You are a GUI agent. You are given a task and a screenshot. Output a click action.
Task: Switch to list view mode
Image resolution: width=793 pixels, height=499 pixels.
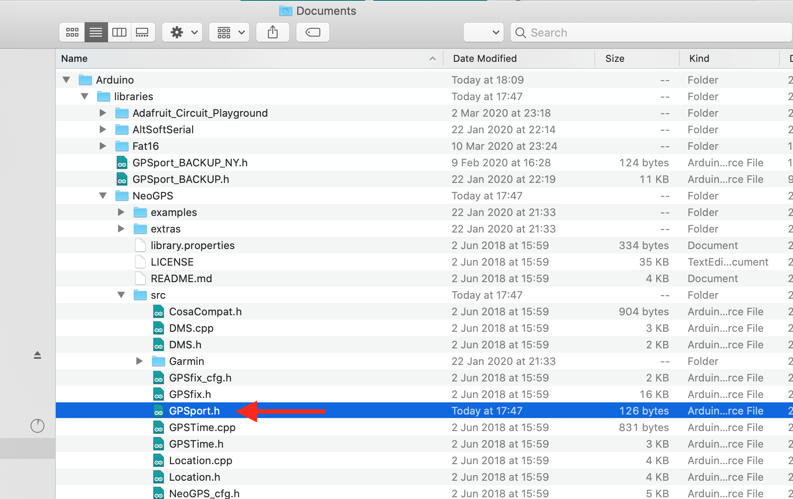[96, 33]
